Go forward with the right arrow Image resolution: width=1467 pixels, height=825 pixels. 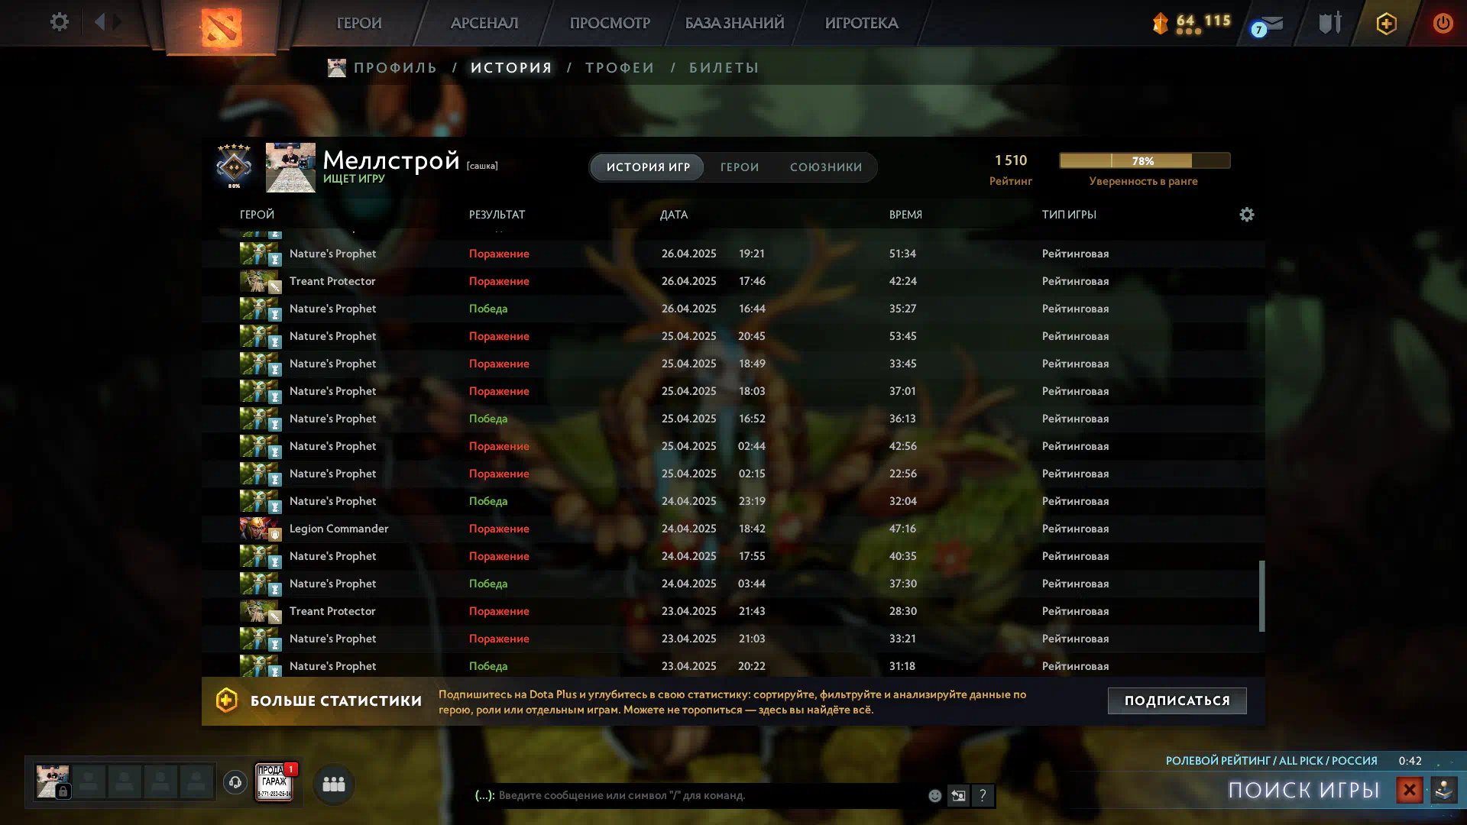coord(117,22)
